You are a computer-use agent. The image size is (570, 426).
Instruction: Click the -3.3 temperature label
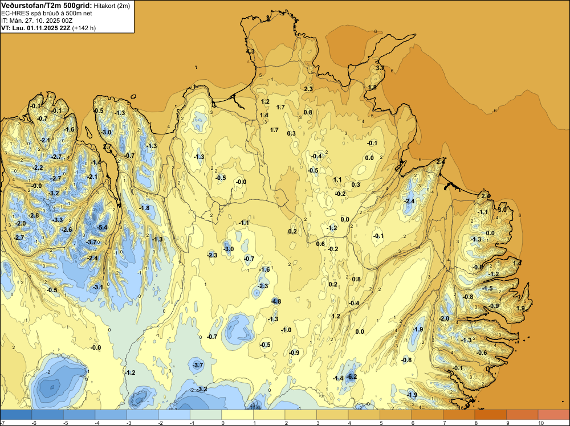(58, 220)
